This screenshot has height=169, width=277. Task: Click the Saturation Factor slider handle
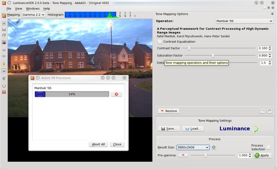coord(213,55)
